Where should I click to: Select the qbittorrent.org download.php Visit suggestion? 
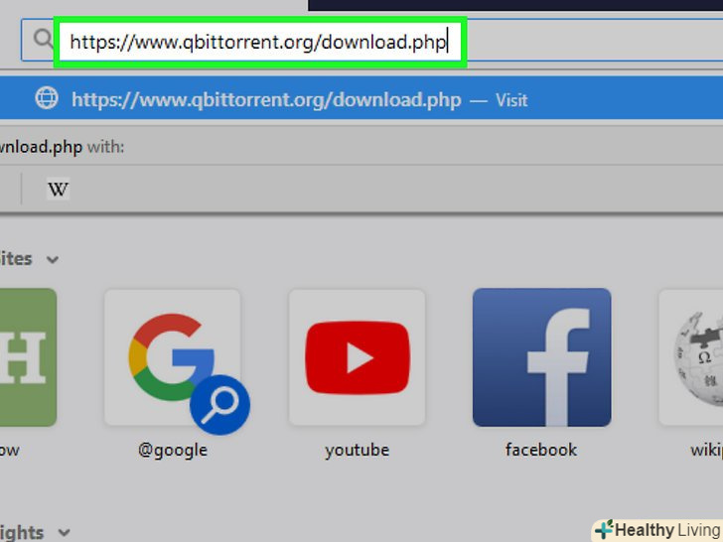(x=361, y=99)
